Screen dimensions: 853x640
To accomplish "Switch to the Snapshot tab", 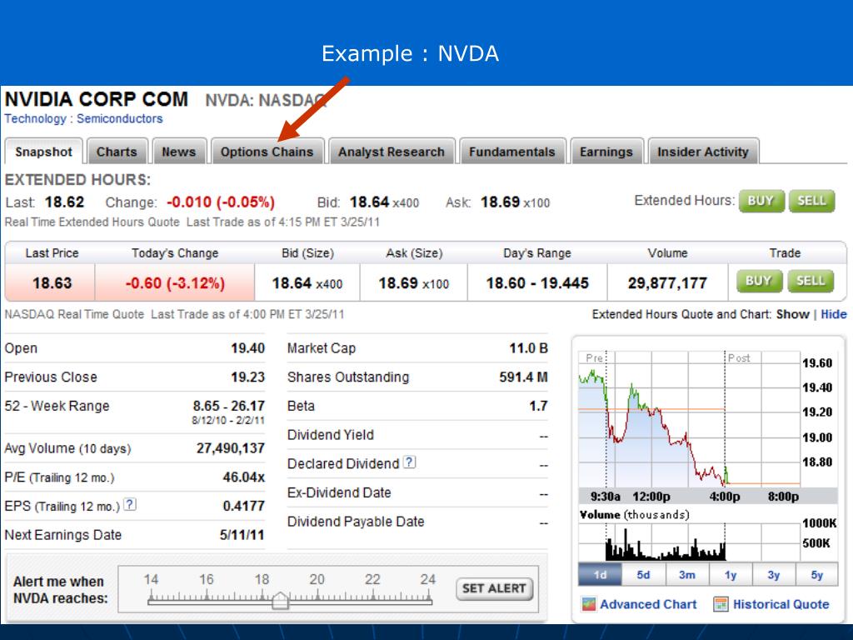I will point(43,152).
